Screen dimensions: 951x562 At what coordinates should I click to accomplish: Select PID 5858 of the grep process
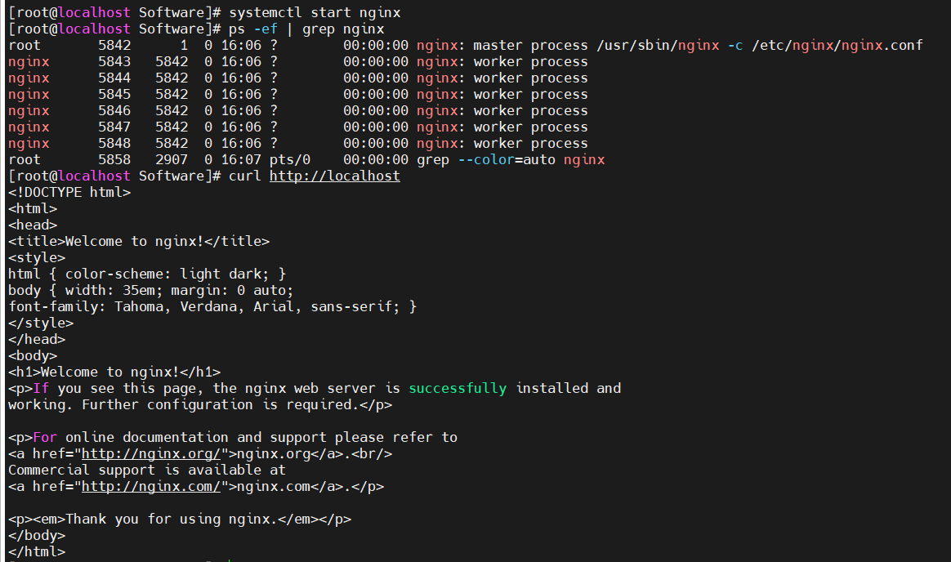pyautogui.click(x=114, y=159)
